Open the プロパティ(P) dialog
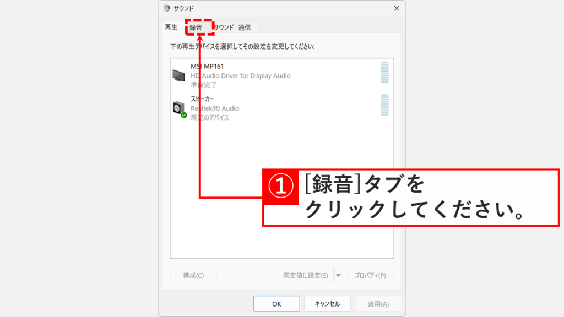This screenshot has height=317, width=564. point(370,275)
